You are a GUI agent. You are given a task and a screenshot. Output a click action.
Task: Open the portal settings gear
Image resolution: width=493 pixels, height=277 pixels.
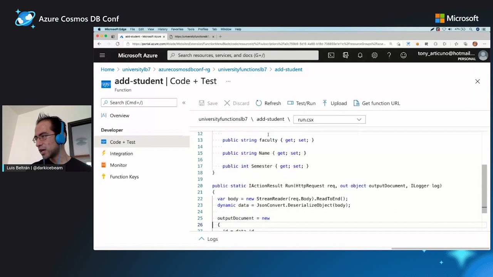374,55
